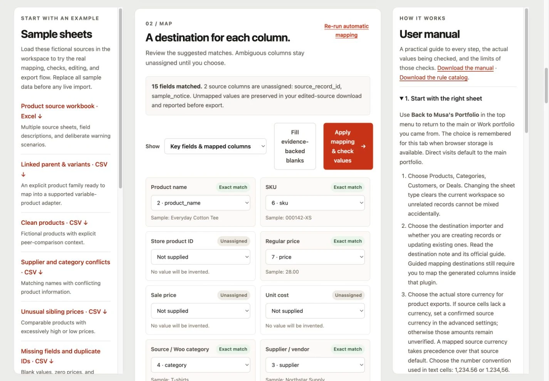Click the "Unassigned" badge beside Store product ID
This screenshot has width=549, height=381.
[234, 241]
